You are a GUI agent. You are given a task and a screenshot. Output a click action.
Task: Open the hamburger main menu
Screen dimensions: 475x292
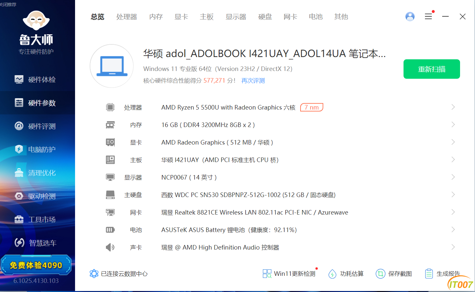click(429, 17)
